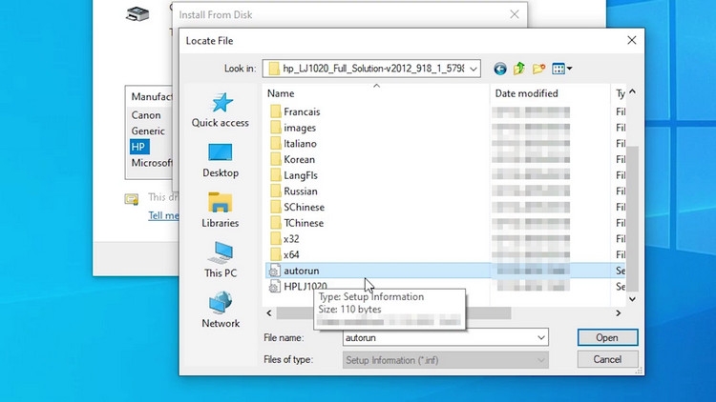The image size is (716, 402).
Task: Open Network in places bar
Action: 221,311
